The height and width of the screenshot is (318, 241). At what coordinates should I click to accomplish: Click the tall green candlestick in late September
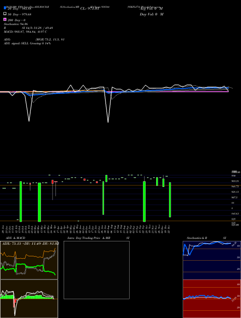tap(144, 201)
